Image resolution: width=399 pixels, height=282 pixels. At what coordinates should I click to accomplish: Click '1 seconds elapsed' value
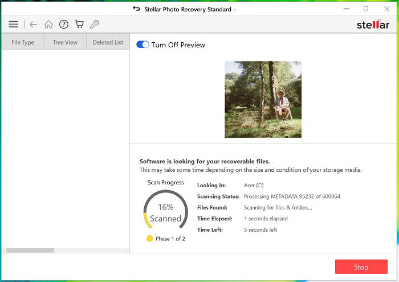(x=266, y=219)
